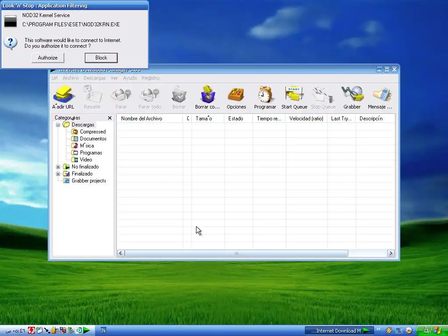Open the Archivo menu
448x336 pixels.
coord(70,78)
